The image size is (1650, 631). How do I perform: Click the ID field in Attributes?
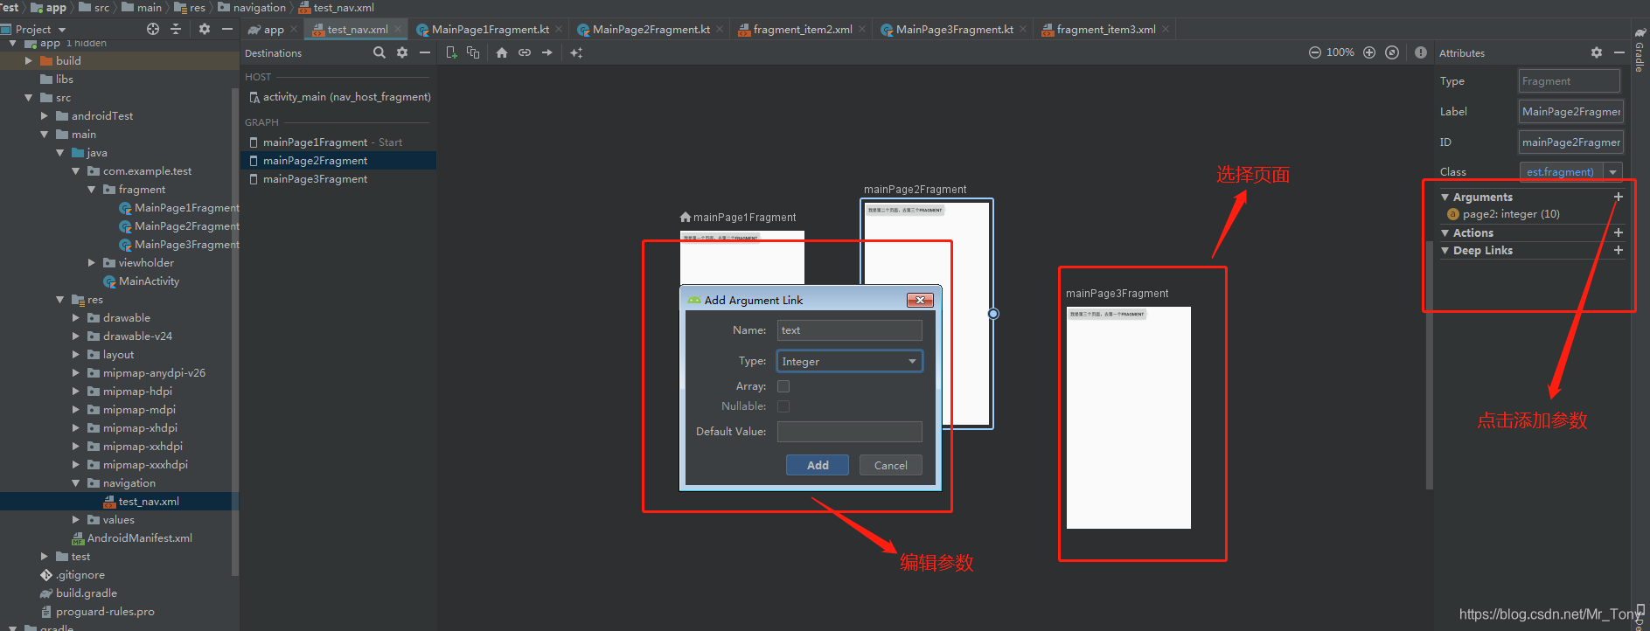1570,142
